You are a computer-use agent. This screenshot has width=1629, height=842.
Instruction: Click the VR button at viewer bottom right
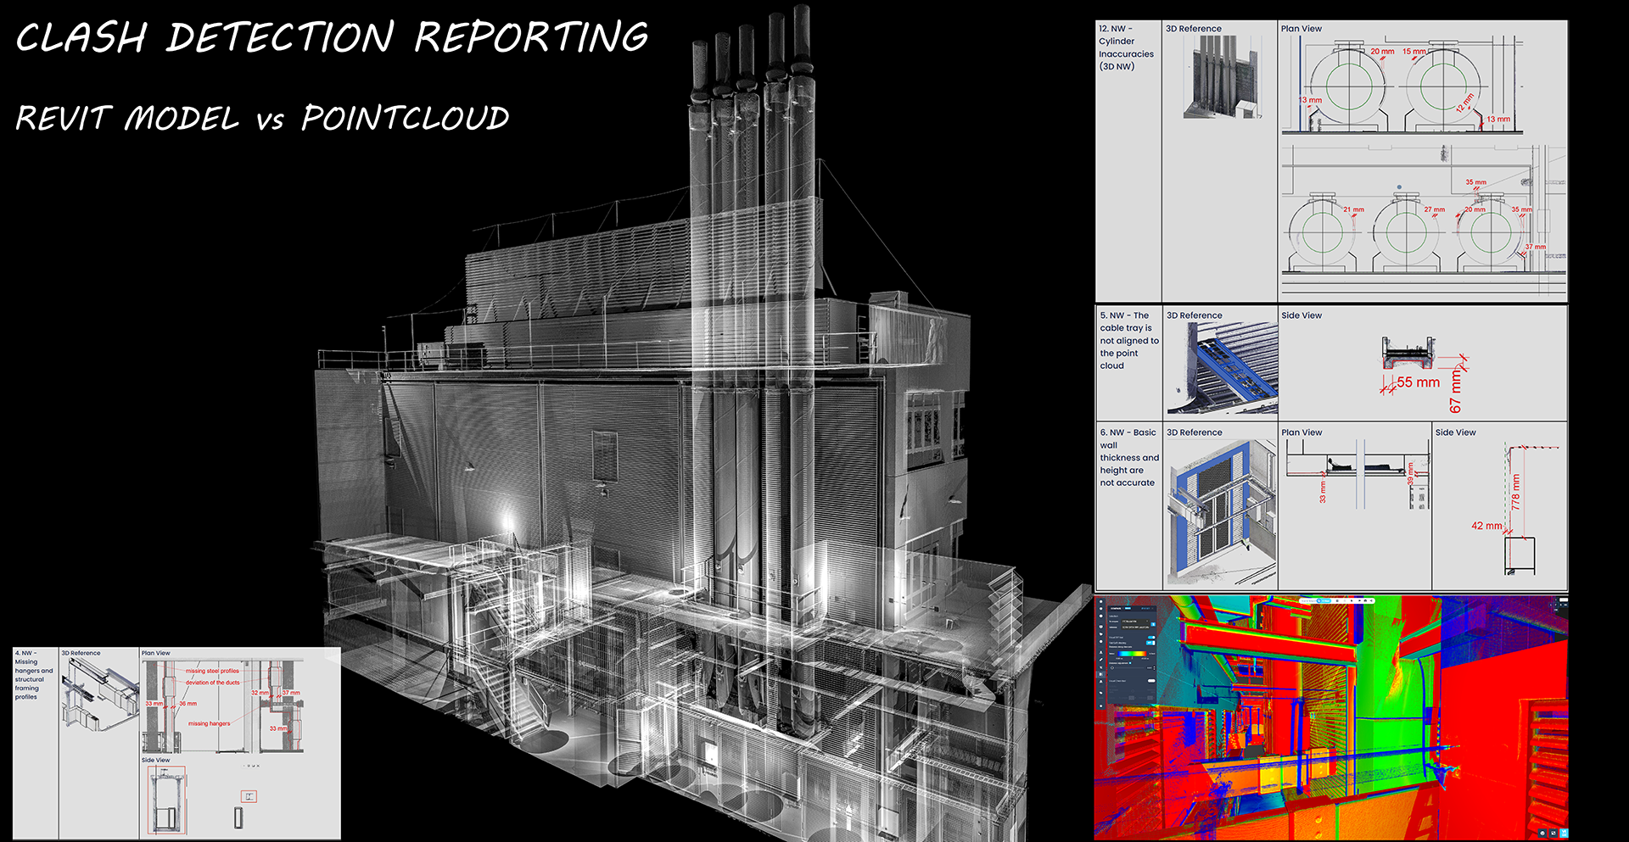1565,833
